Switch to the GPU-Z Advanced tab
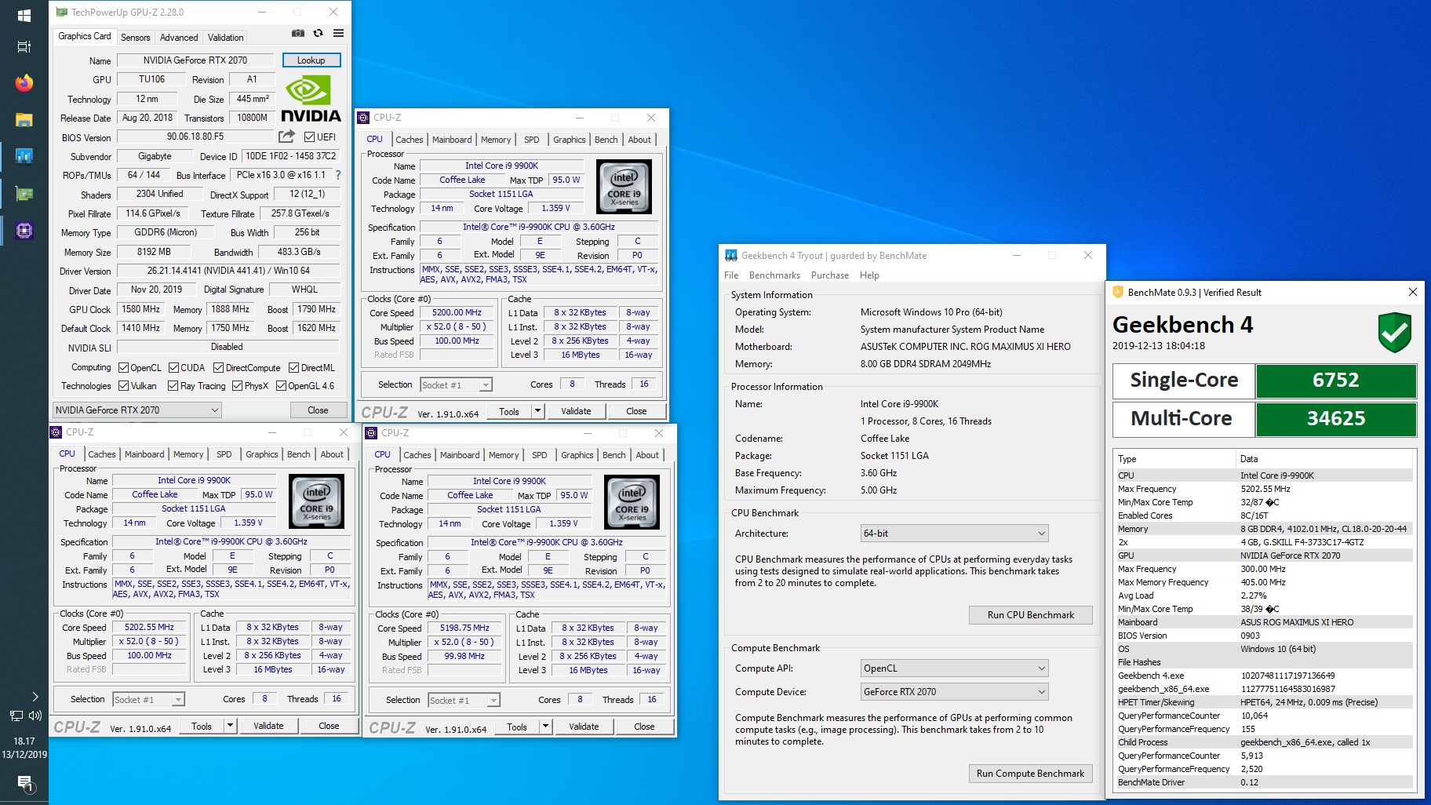This screenshot has width=1431, height=805. click(179, 37)
